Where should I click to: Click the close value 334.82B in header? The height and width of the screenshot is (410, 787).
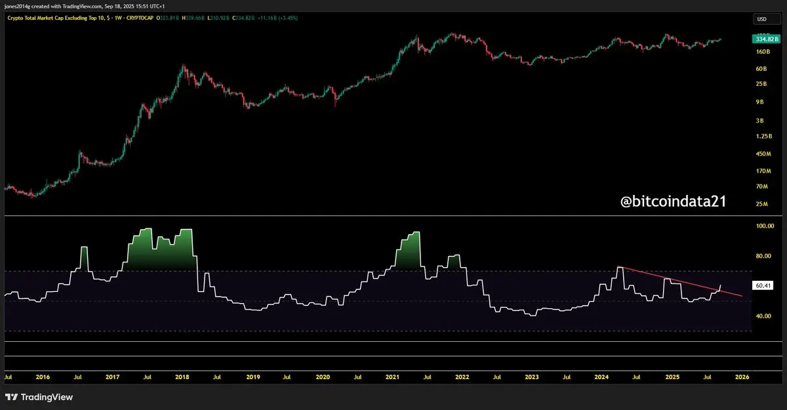coord(244,17)
